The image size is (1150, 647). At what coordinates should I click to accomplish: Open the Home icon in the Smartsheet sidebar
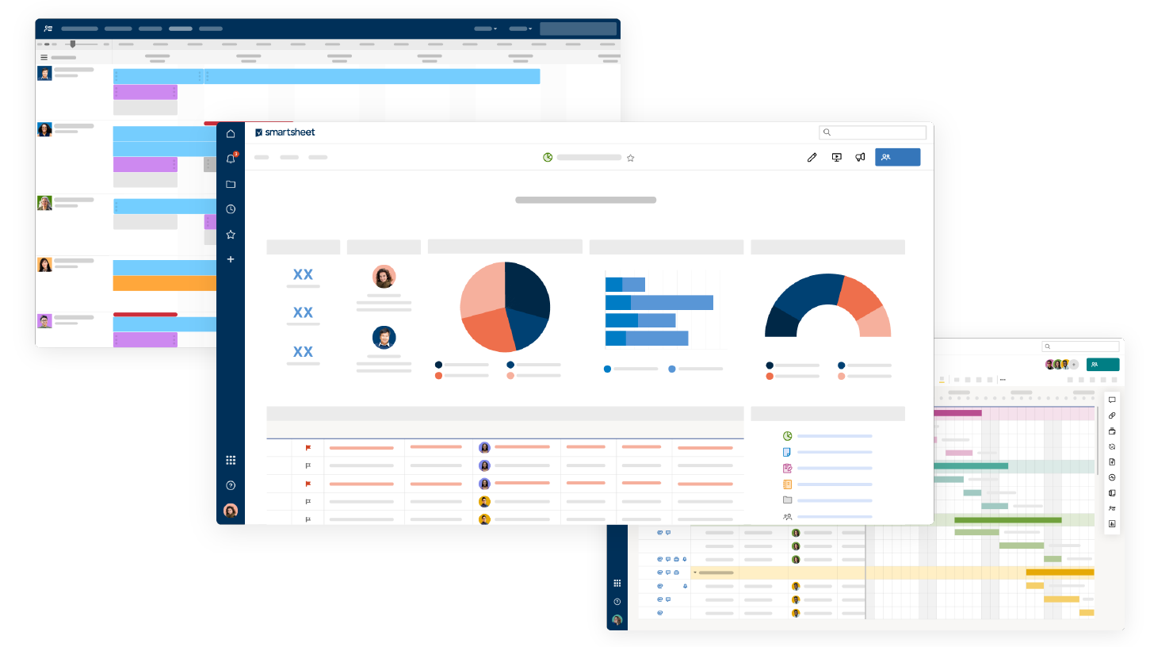click(x=231, y=134)
